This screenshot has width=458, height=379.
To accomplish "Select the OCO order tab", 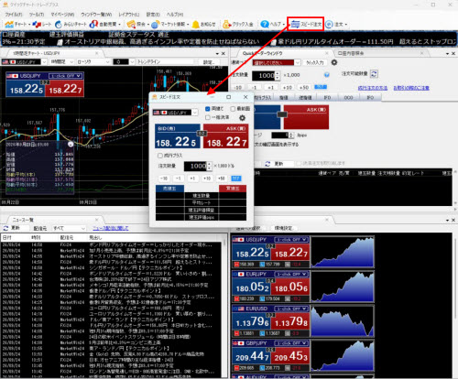I will coord(348,98).
